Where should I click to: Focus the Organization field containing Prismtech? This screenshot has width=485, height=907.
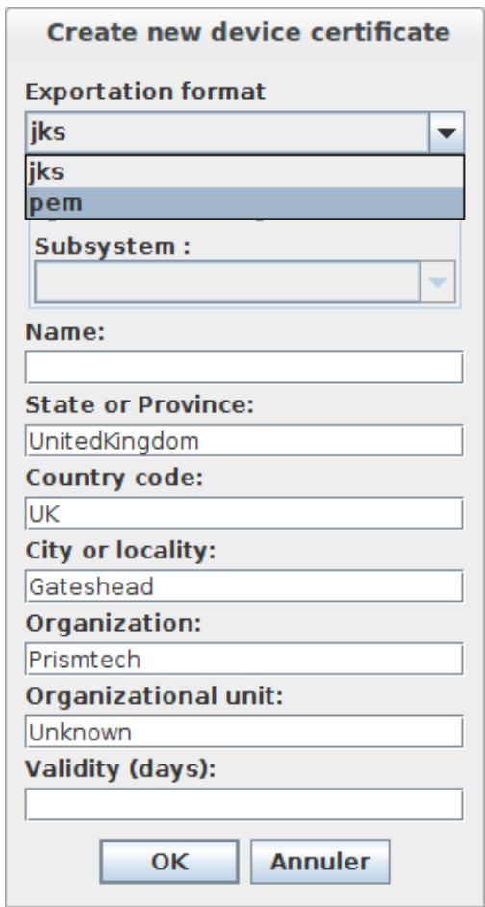click(244, 659)
